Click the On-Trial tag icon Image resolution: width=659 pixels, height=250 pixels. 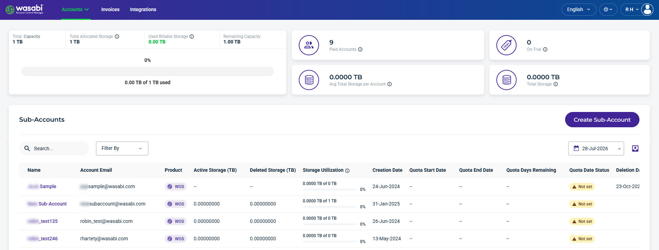[506, 45]
